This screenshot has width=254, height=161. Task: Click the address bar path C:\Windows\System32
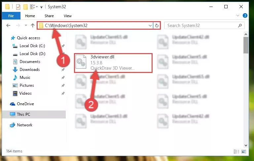66,25
